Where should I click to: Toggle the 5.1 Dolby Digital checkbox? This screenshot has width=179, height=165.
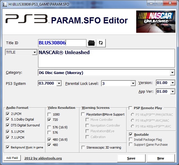[x=8, y=119]
